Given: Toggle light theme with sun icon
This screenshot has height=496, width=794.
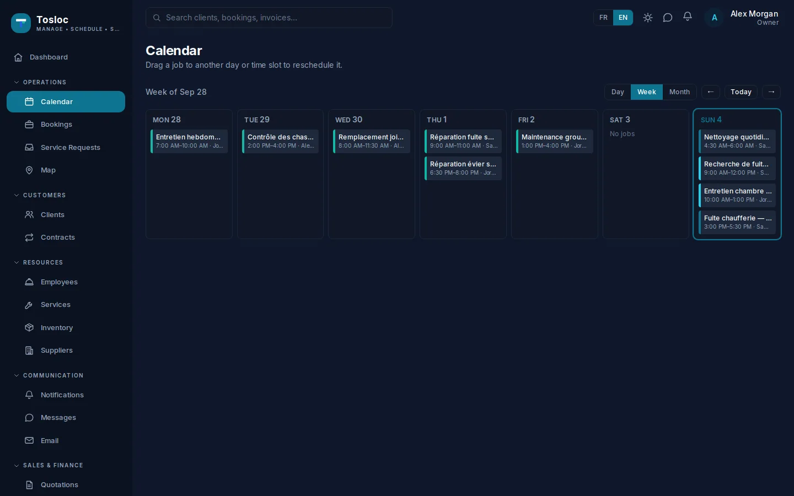Looking at the screenshot, I should point(648,18).
